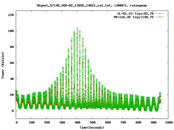Click the x-axis tick label 900
Image resolution: width=174 pixels, height=130 pixels.
[153, 122]
